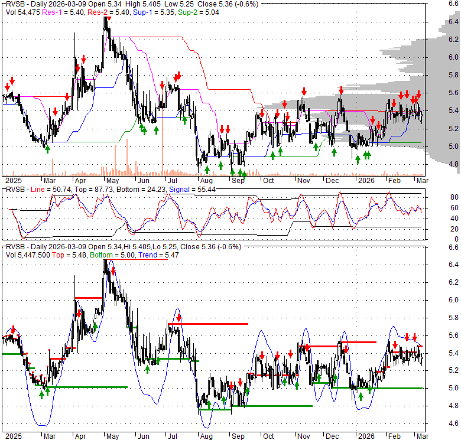Click 'Sep' on the bottom chart's time axis
The width and height of the screenshot is (461, 440).
point(238,436)
